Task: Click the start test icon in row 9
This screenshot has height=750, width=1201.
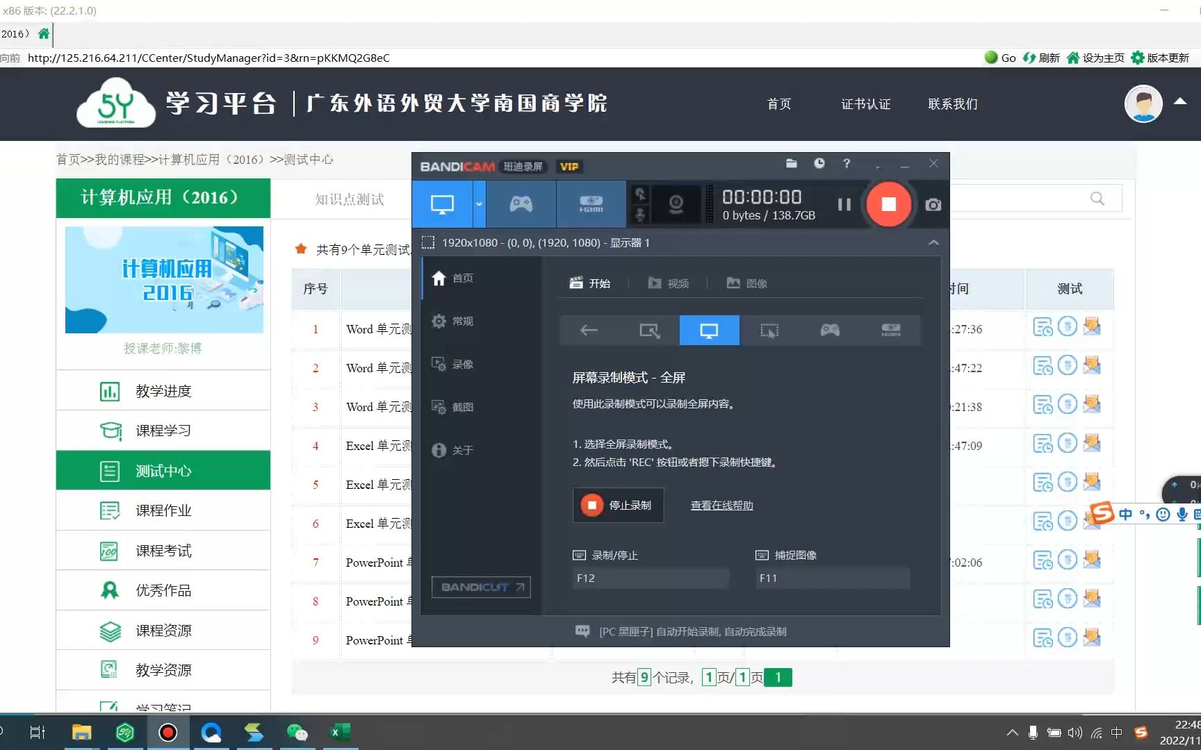Action: pos(1043,637)
